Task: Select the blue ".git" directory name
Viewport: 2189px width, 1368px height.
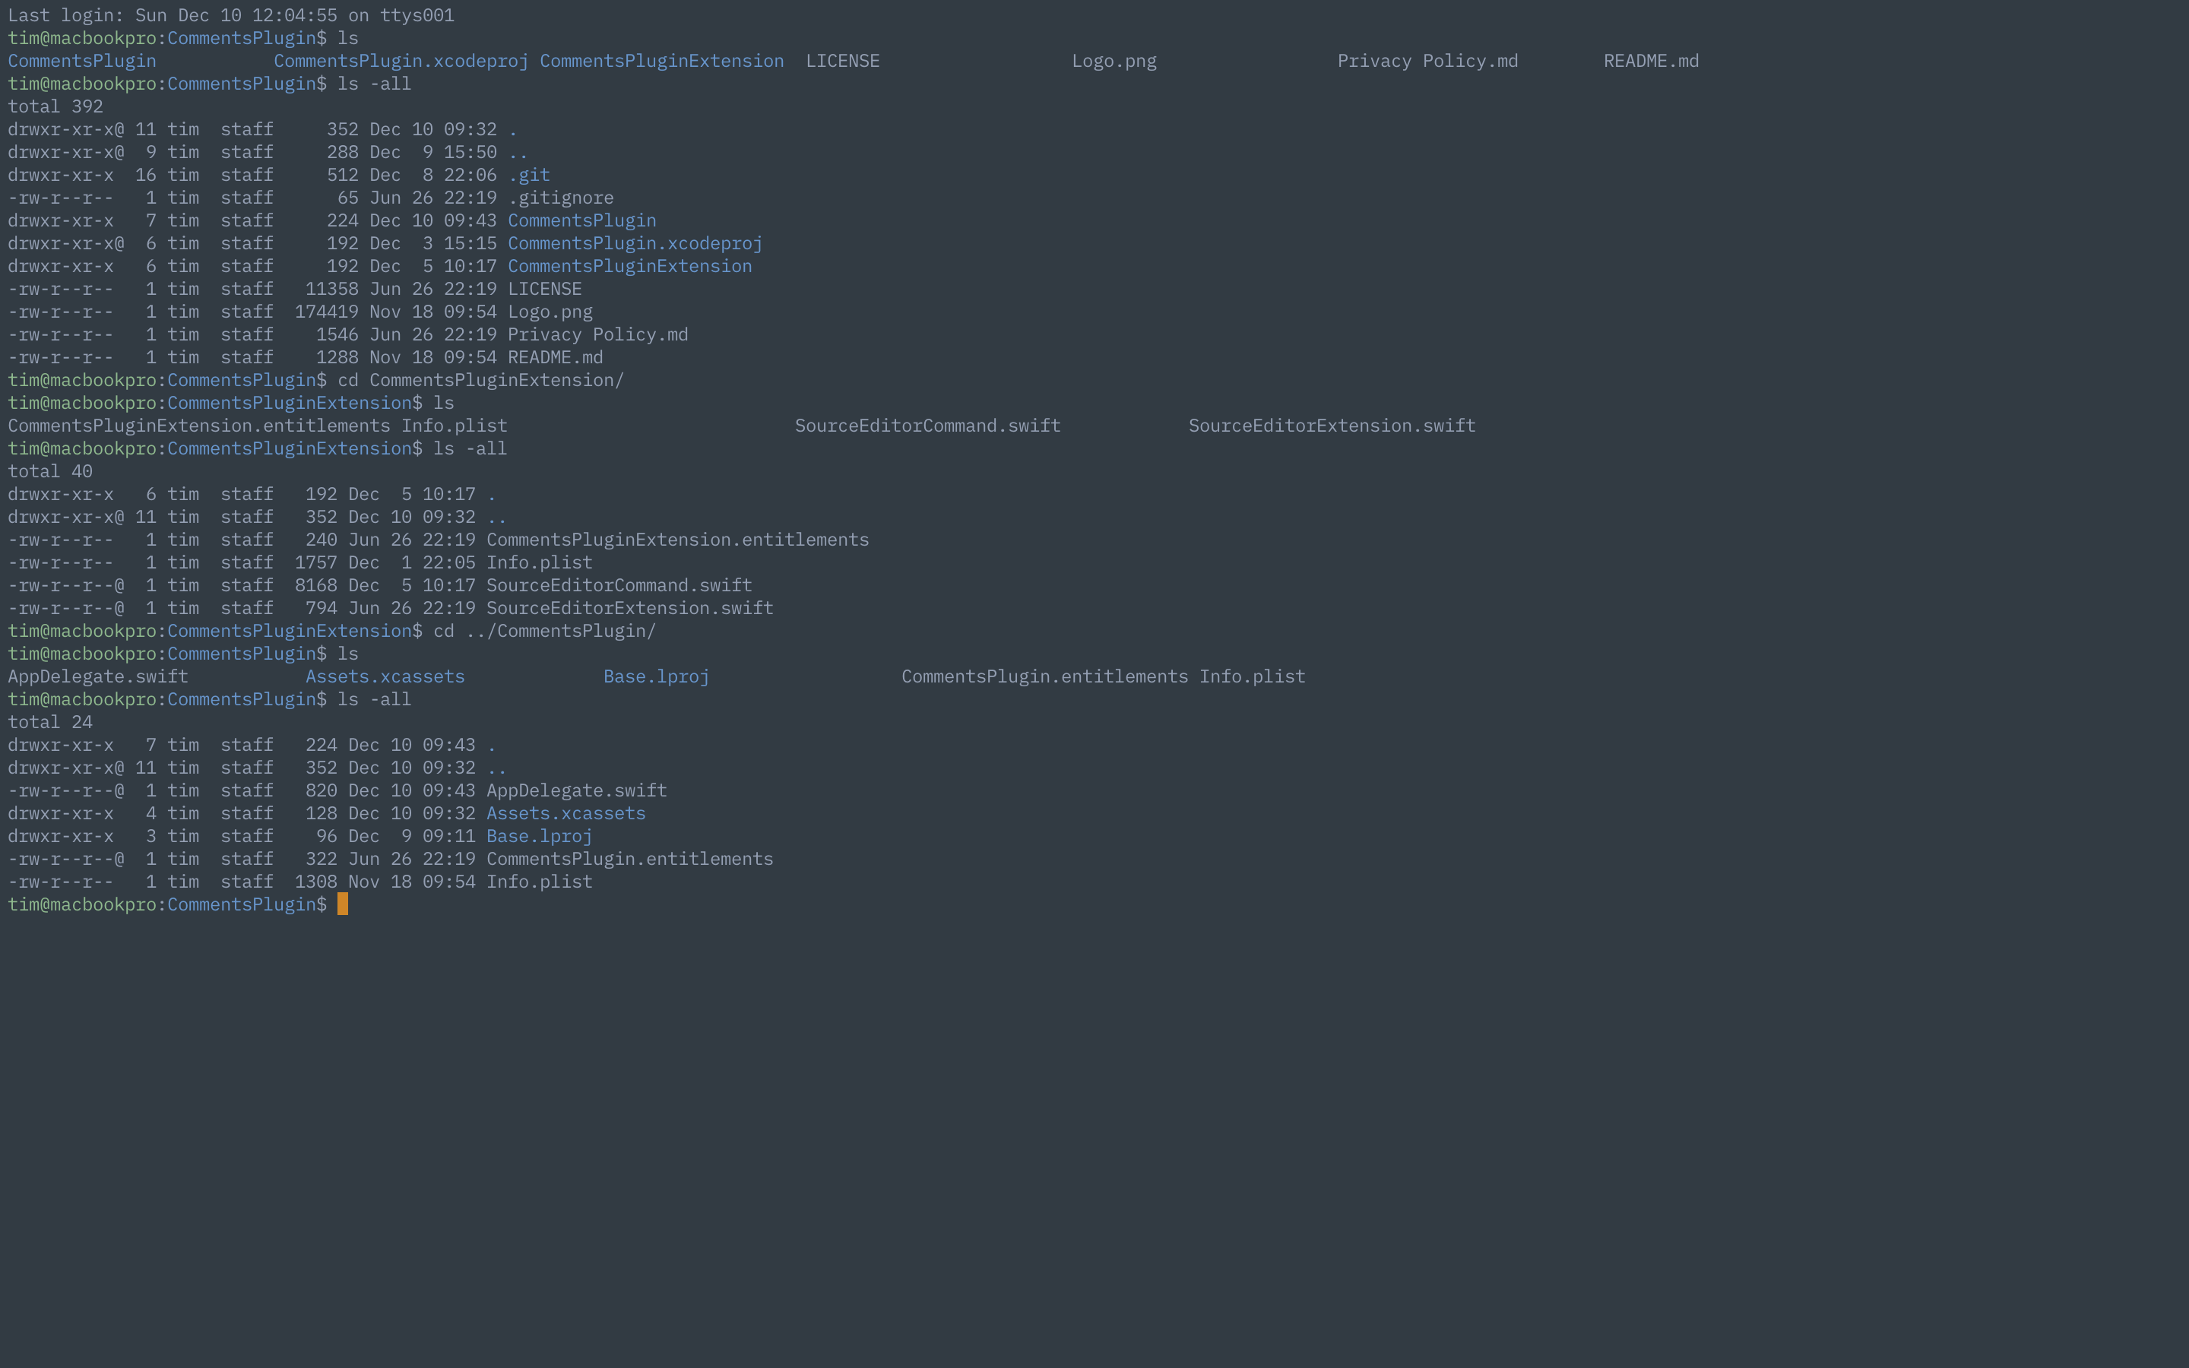Action: pyautogui.click(x=529, y=175)
